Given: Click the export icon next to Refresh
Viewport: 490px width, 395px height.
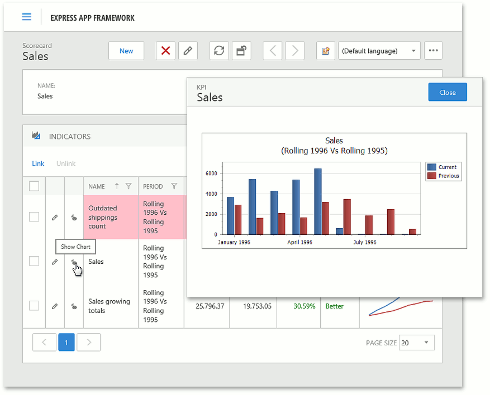Looking at the screenshot, I should [x=241, y=50].
